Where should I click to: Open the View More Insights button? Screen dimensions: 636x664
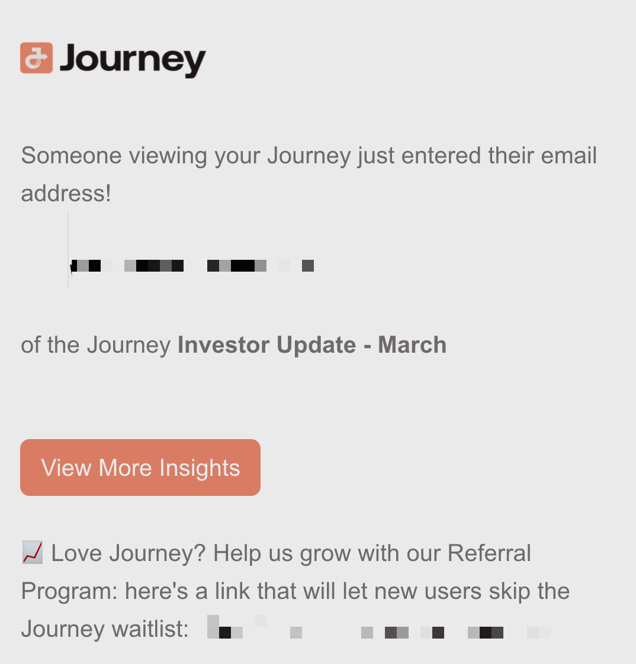point(140,468)
